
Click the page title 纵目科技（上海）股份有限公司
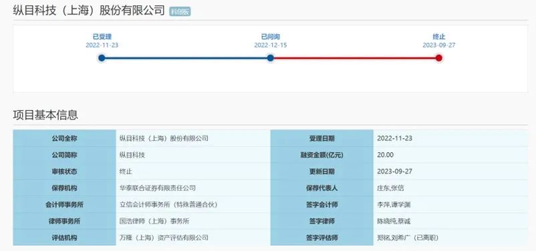(89, 11)
